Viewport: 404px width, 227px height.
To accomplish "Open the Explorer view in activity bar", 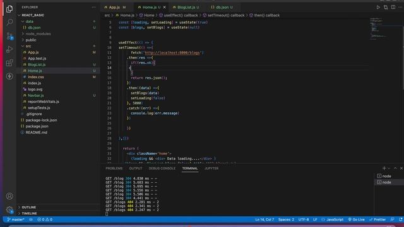I will tap(9, 9).
